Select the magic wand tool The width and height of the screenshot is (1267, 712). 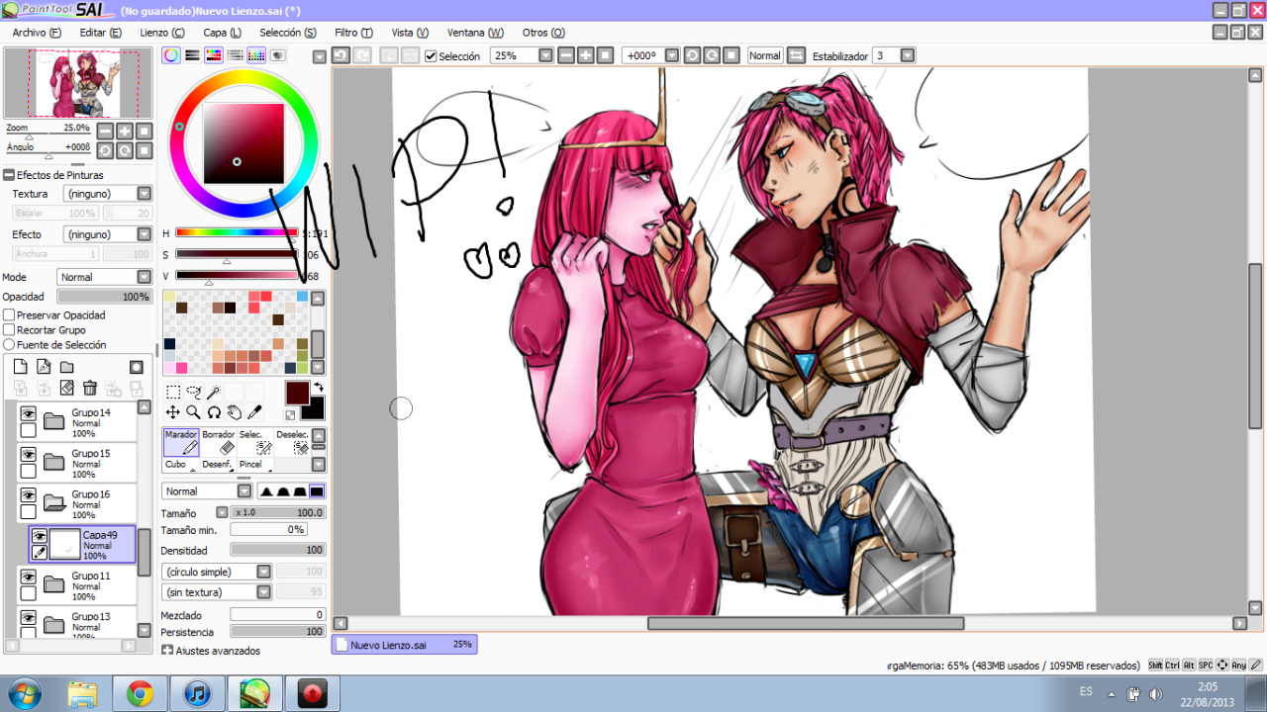pos(214,393)
